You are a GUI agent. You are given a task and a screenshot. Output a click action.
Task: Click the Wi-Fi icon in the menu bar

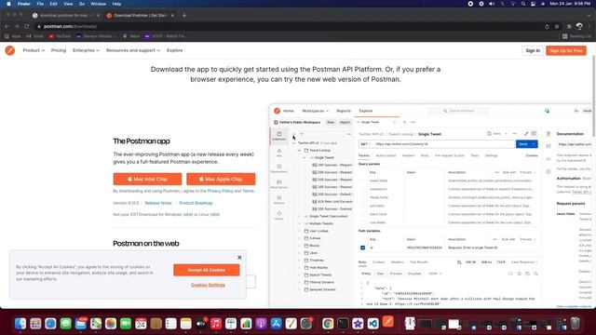point(513,4)
